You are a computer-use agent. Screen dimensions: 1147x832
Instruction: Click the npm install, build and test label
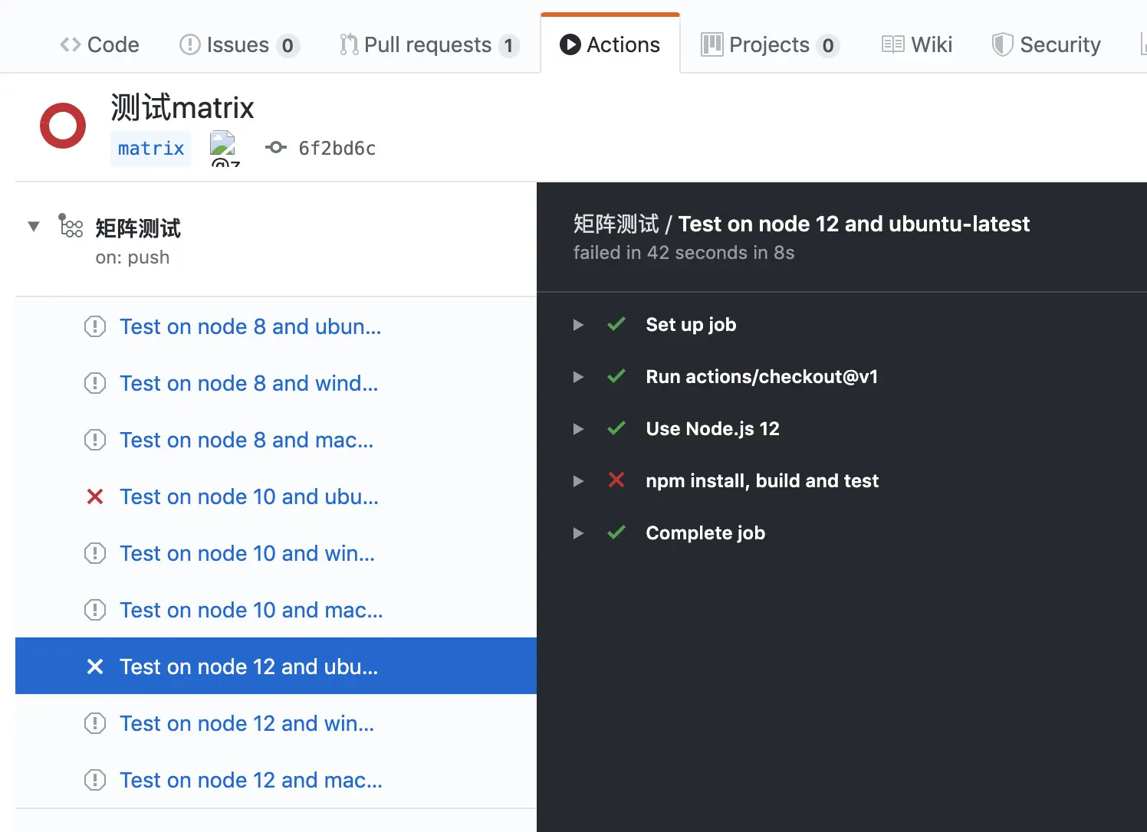coord(762,481)
